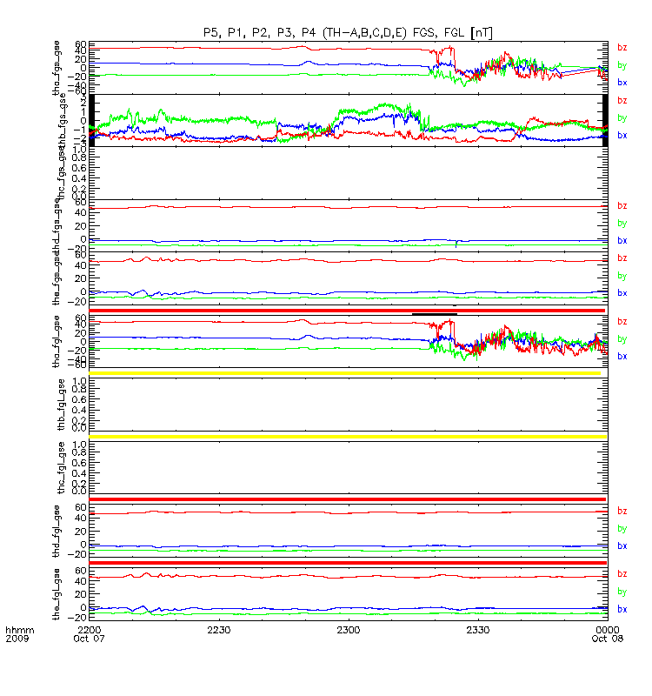Click the bz legend of thb_fgs_gse panel
Viewport: 652px width, 696px height.
tap(622, 100)
